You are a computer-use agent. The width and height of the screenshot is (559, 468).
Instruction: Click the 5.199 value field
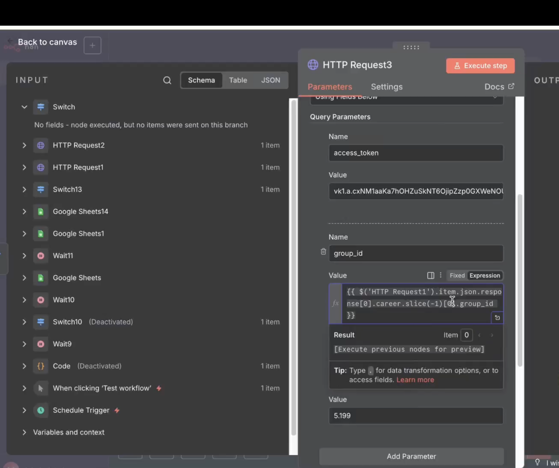pyautogui.click(x=416, y=416)
